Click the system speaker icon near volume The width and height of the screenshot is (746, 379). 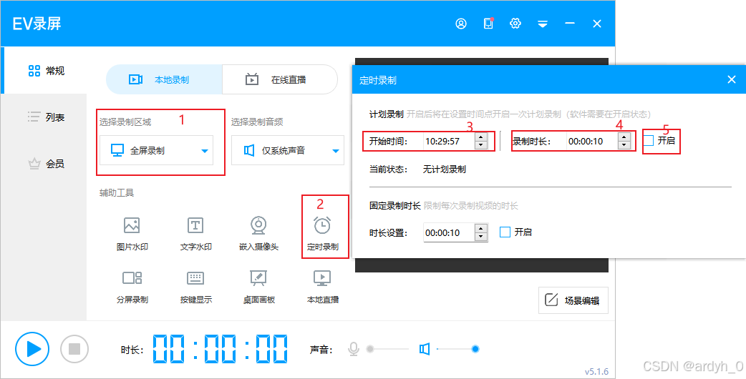(425, 350)
